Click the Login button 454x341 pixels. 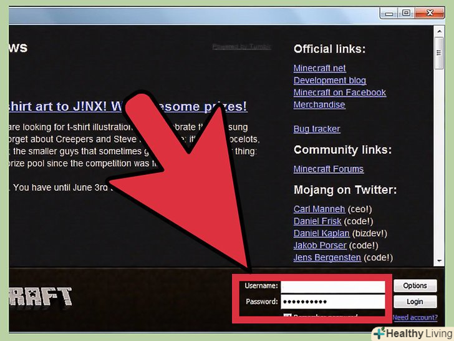coord(415,302)
